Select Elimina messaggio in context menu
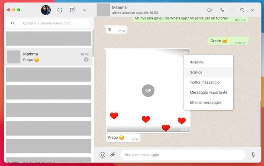The height and width of the screenshot is (166, 264). tap(209, 102)
